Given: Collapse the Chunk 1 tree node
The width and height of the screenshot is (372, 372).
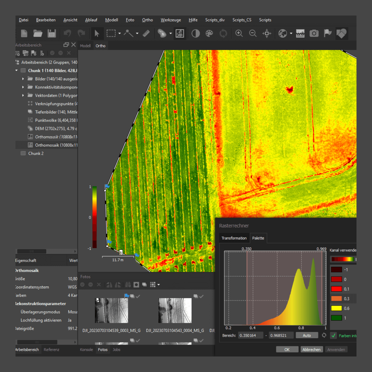Looking at the screenshot, I should tap(16, 70).
